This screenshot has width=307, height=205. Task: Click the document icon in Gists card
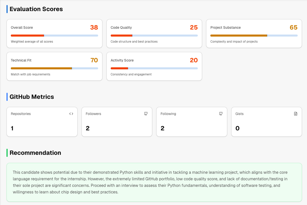296,114
